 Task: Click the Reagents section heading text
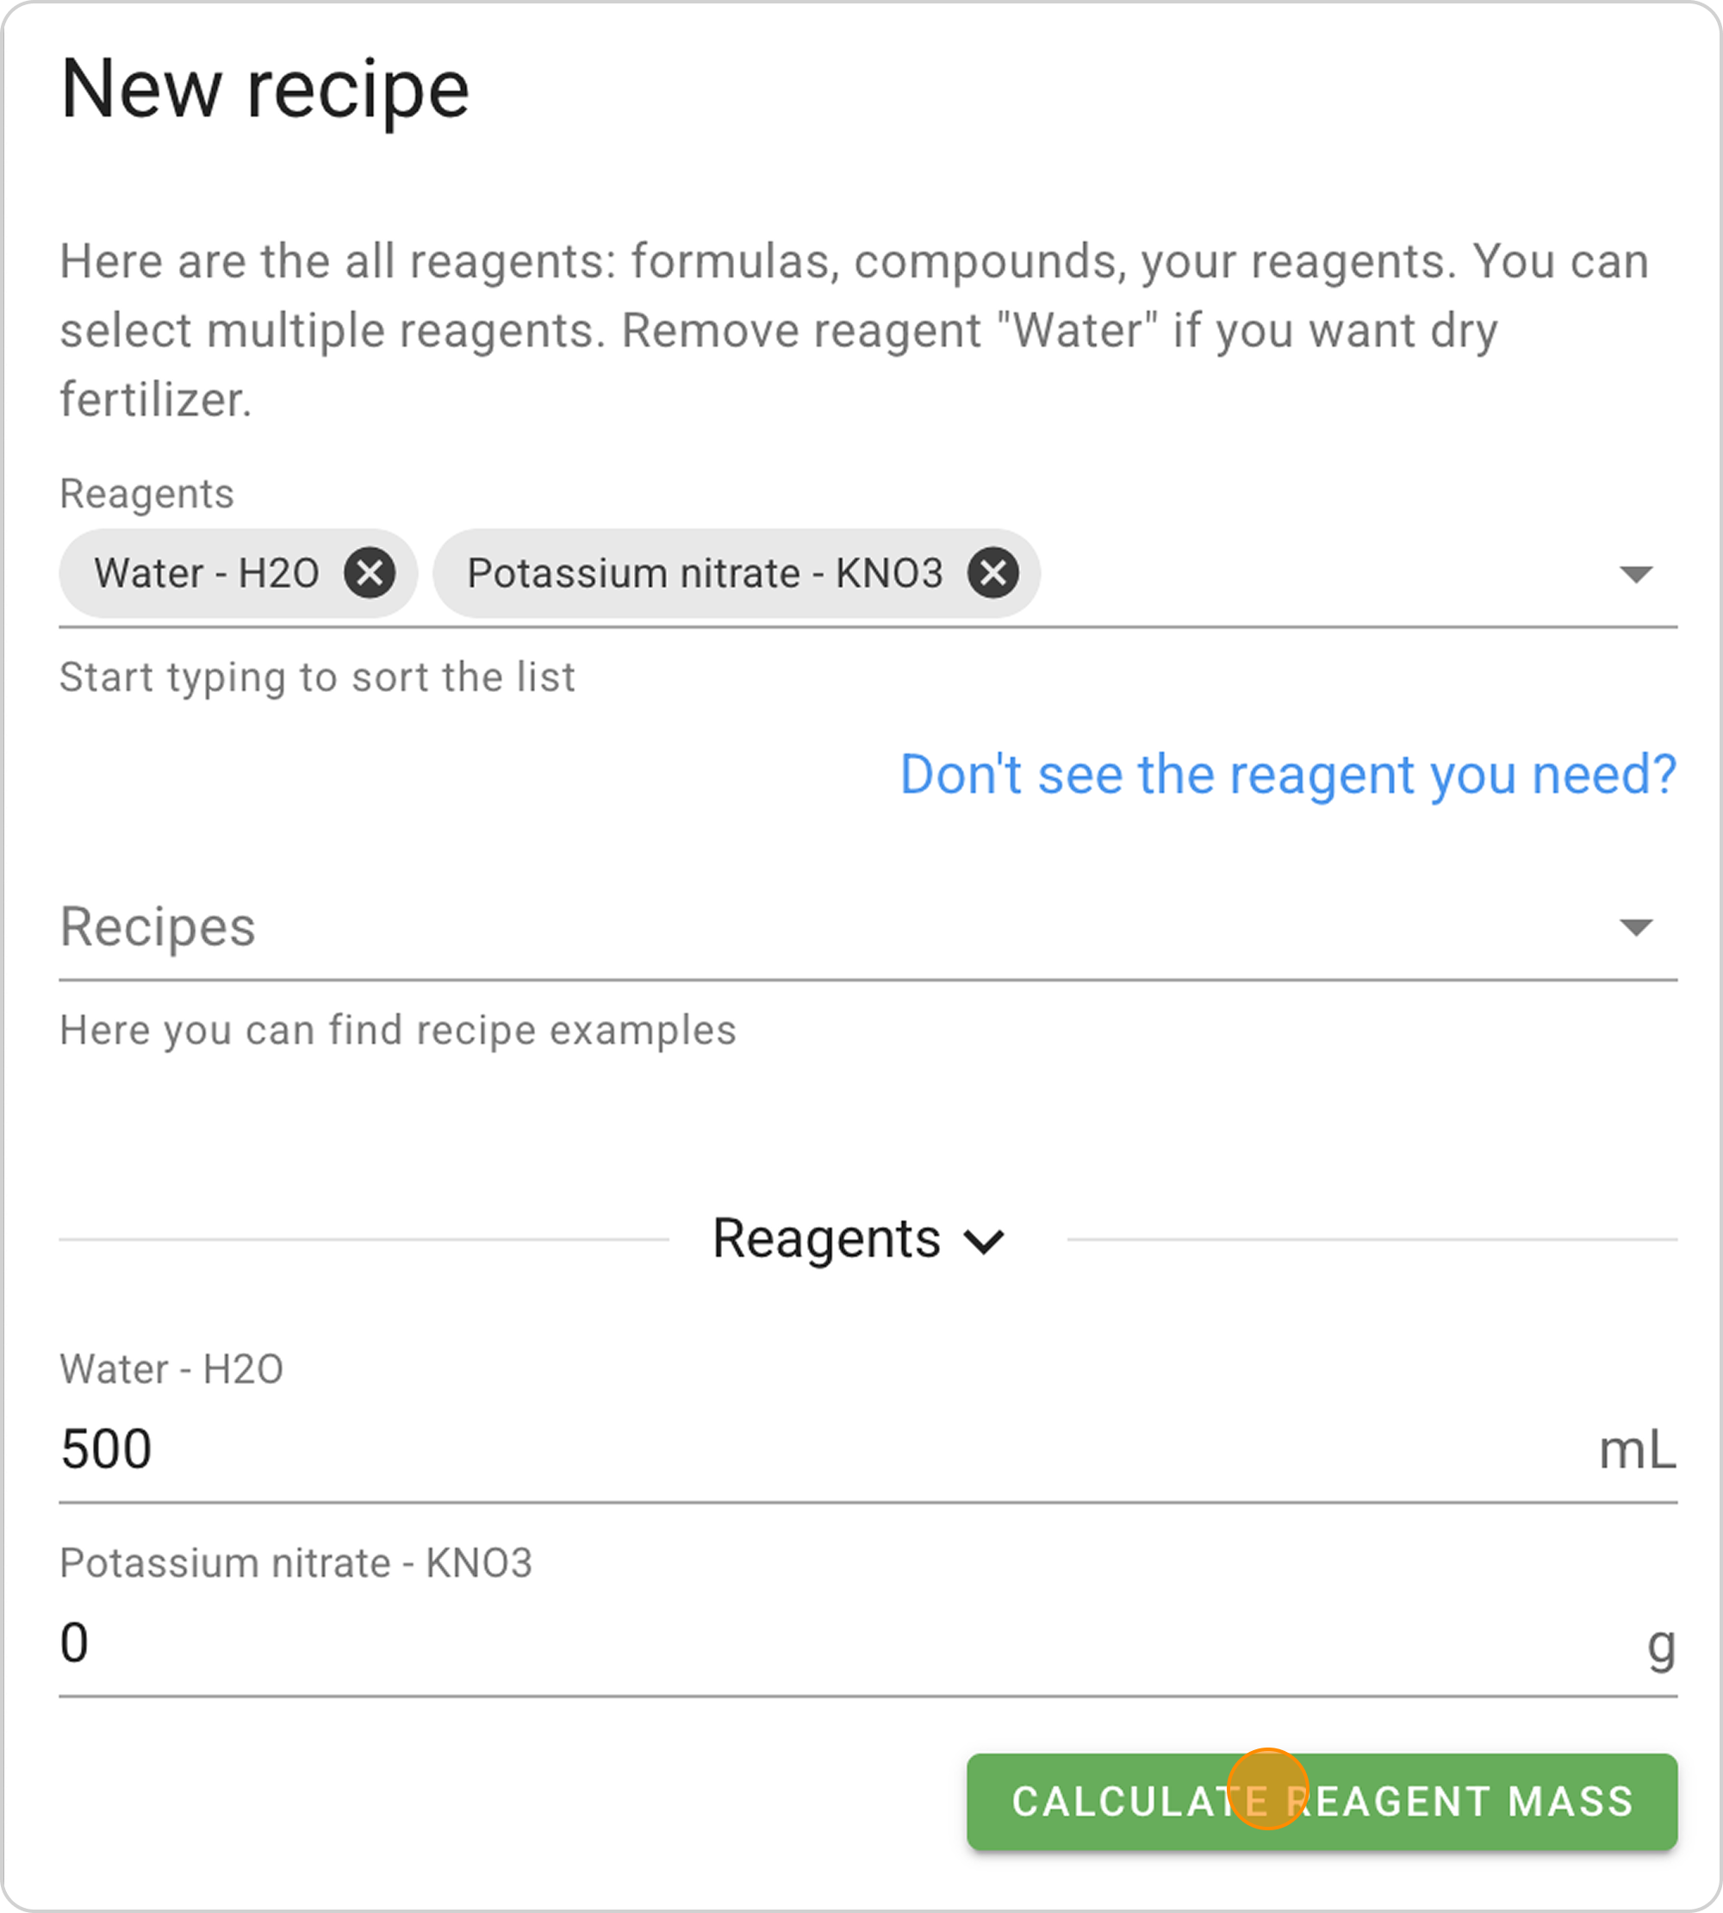826,1239
